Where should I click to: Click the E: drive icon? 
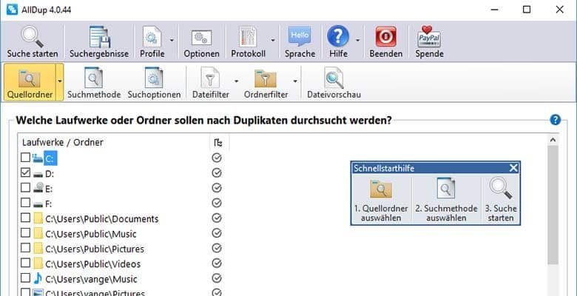coord(38,188)
